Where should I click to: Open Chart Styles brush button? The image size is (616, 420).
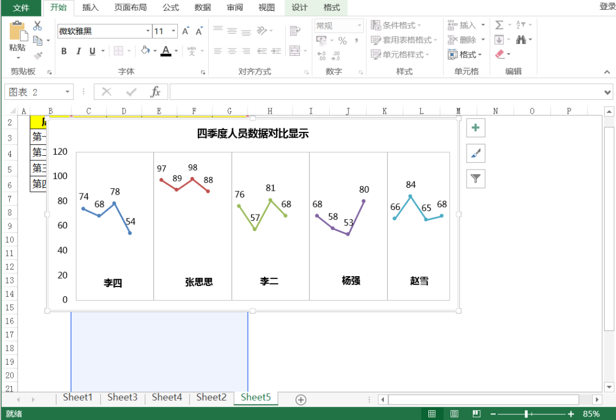click(x=475, y=154)
